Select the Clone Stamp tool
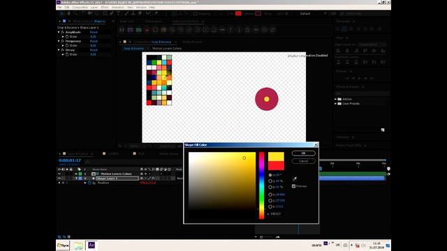Viewport: 447px width, 251px height. (x=133, y=13)
